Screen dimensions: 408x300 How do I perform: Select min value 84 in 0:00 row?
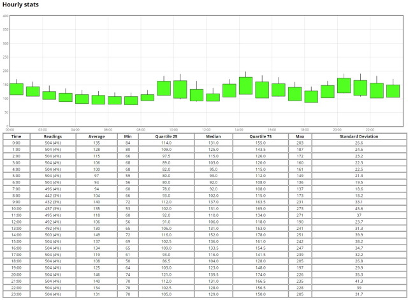tap(127, 143)
